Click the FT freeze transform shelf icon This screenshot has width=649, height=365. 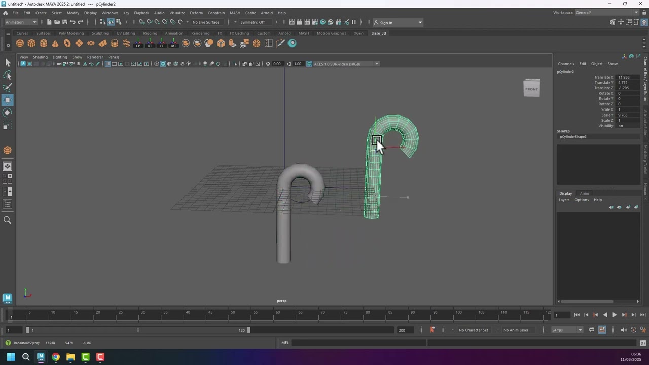tap(162, 43)
